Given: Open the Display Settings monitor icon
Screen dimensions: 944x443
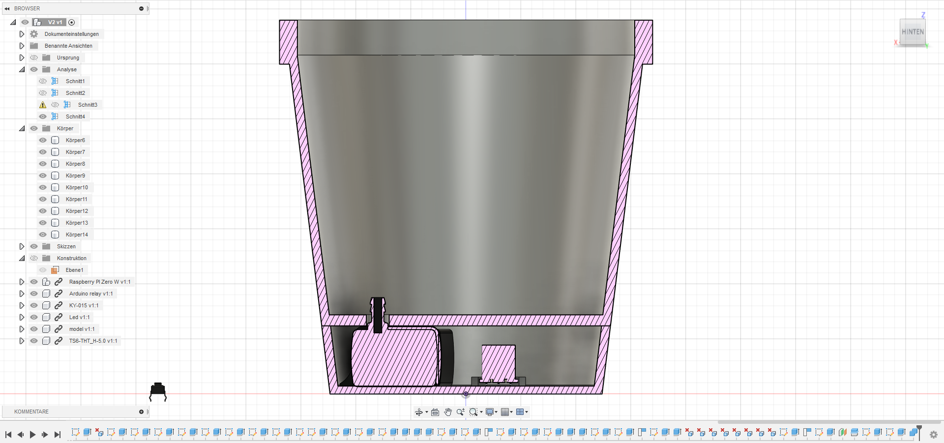Looking at the screenshot, I should coord(490,412).
